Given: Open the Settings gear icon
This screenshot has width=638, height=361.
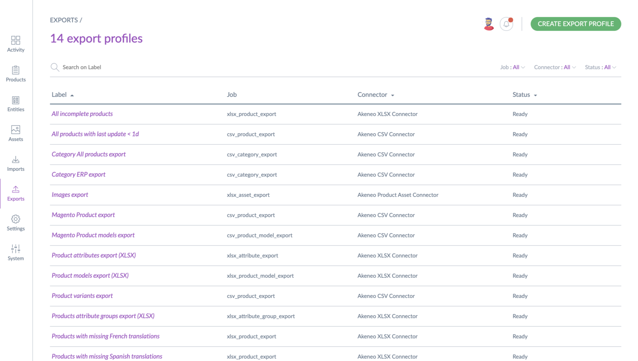Looking at the screenshot, I should click(16, 219).
